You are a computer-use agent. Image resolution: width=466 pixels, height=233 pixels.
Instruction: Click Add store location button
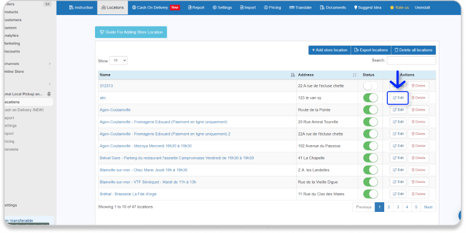click(330, 50)
